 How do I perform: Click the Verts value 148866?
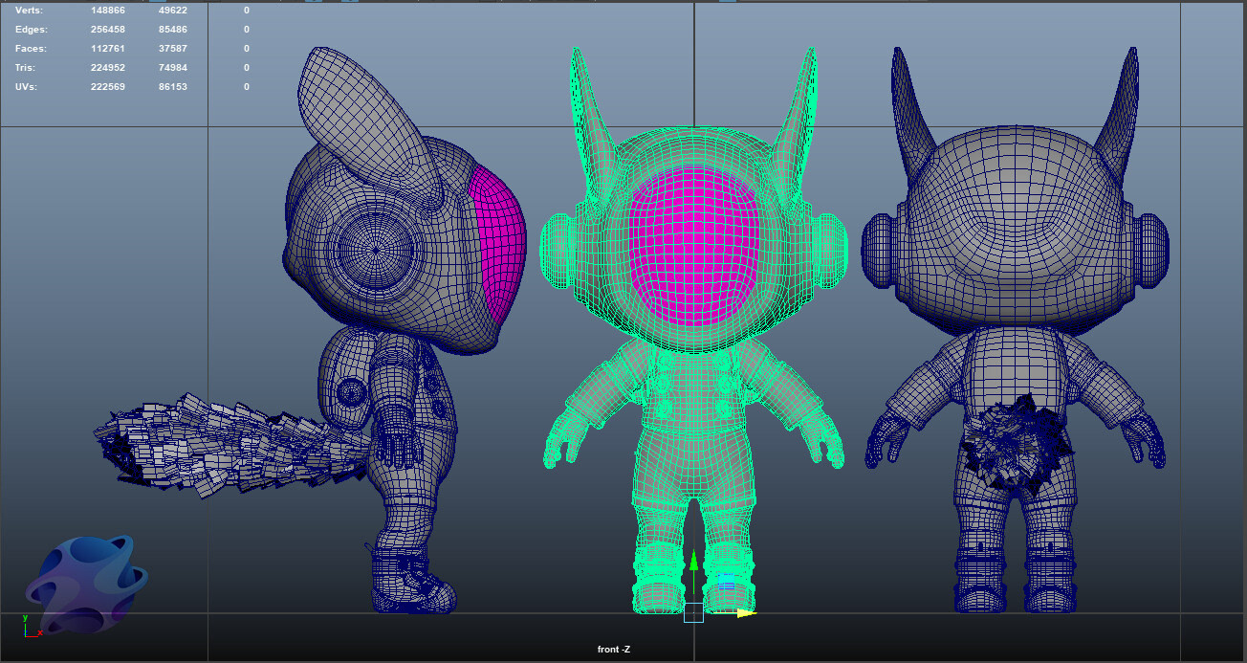pyautogui.click(x=107, y=10)
